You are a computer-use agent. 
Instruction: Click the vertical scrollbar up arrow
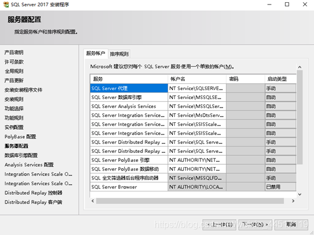point(300,67)
